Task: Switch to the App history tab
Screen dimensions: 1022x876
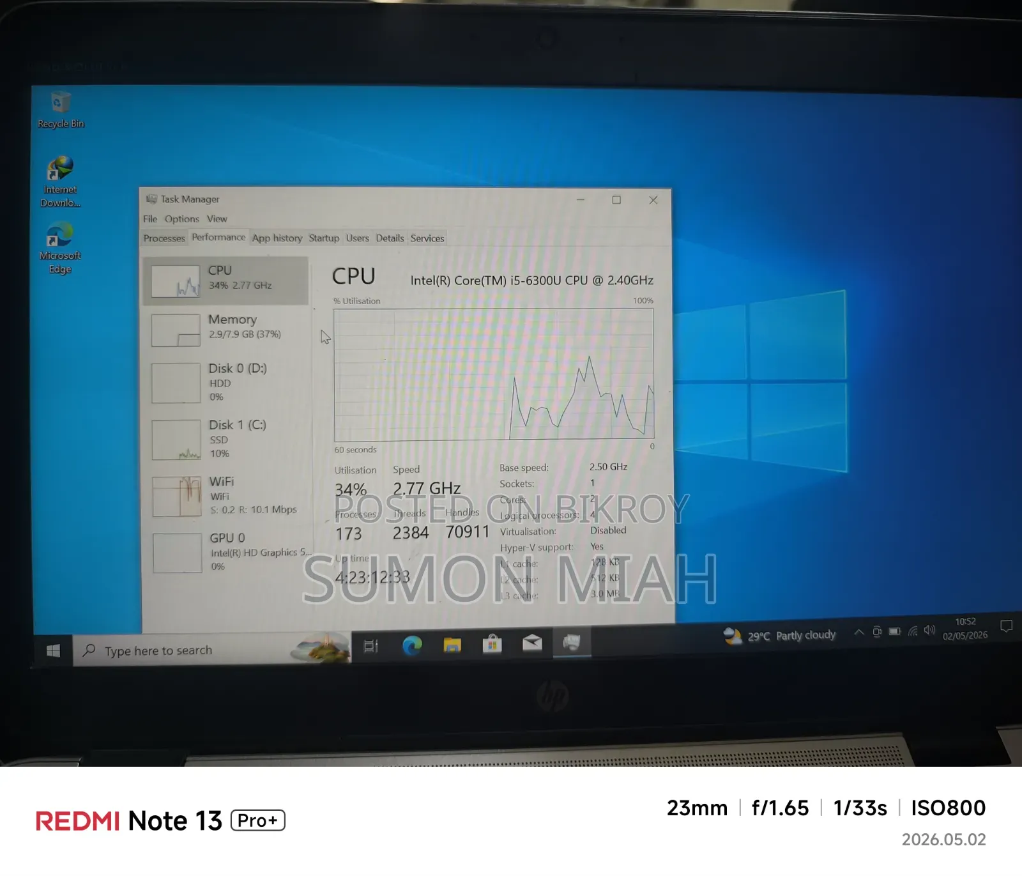Action: coord(277,238)
